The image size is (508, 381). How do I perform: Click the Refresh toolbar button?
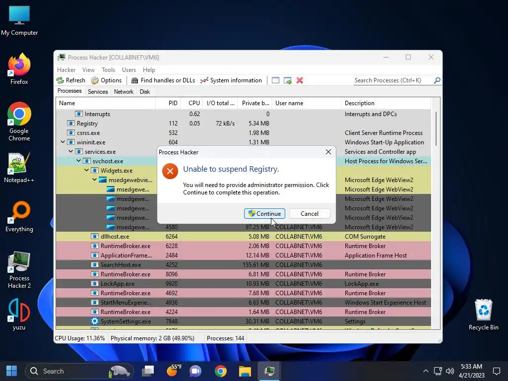(71, 80)
